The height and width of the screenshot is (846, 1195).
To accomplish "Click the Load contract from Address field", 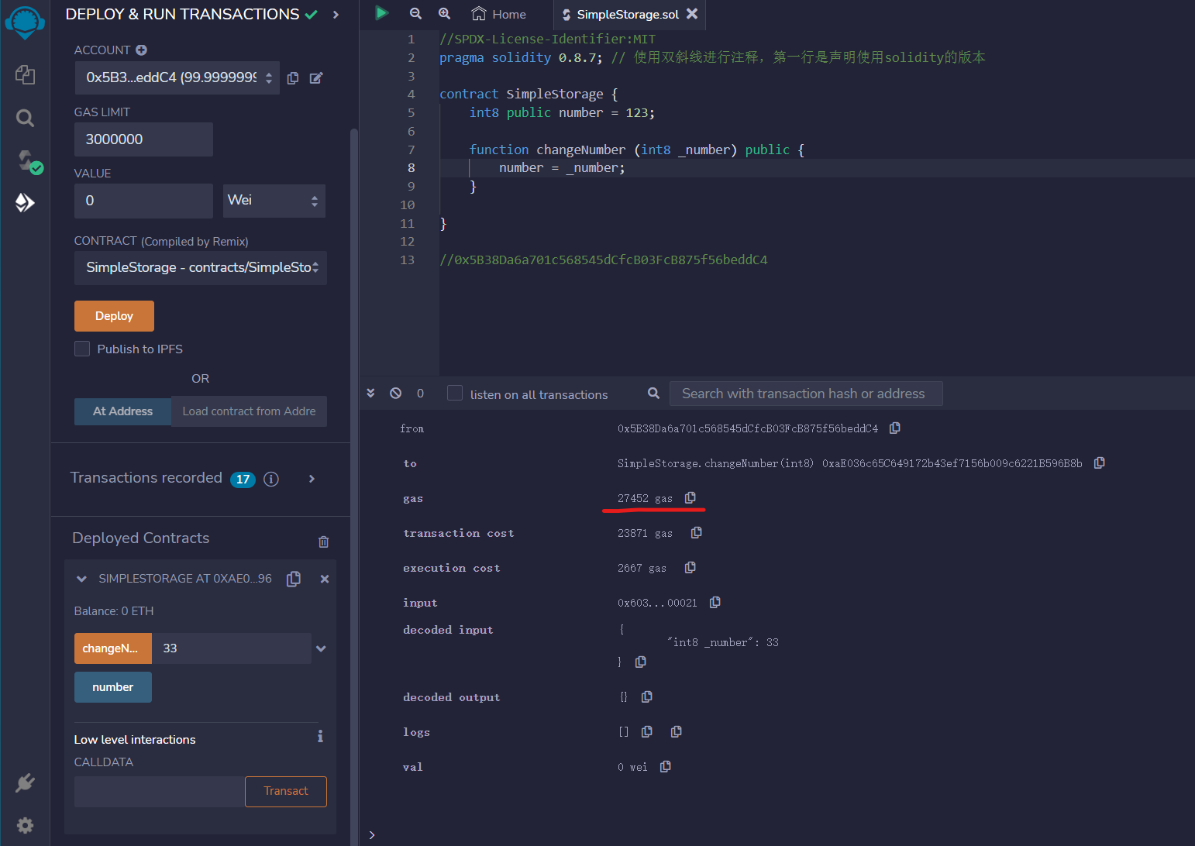I will [249, 411].
